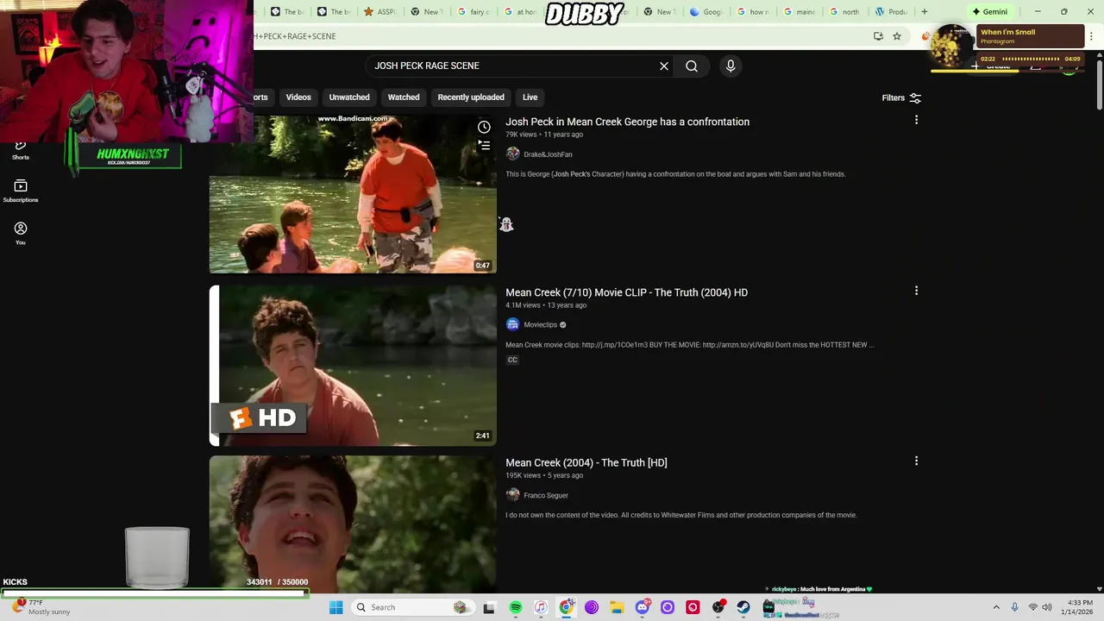1104x621 pixels.
Task: Open title 'Mean Creek (7/10) Movie CLIP - The Truth'
Action: [626, 292]
